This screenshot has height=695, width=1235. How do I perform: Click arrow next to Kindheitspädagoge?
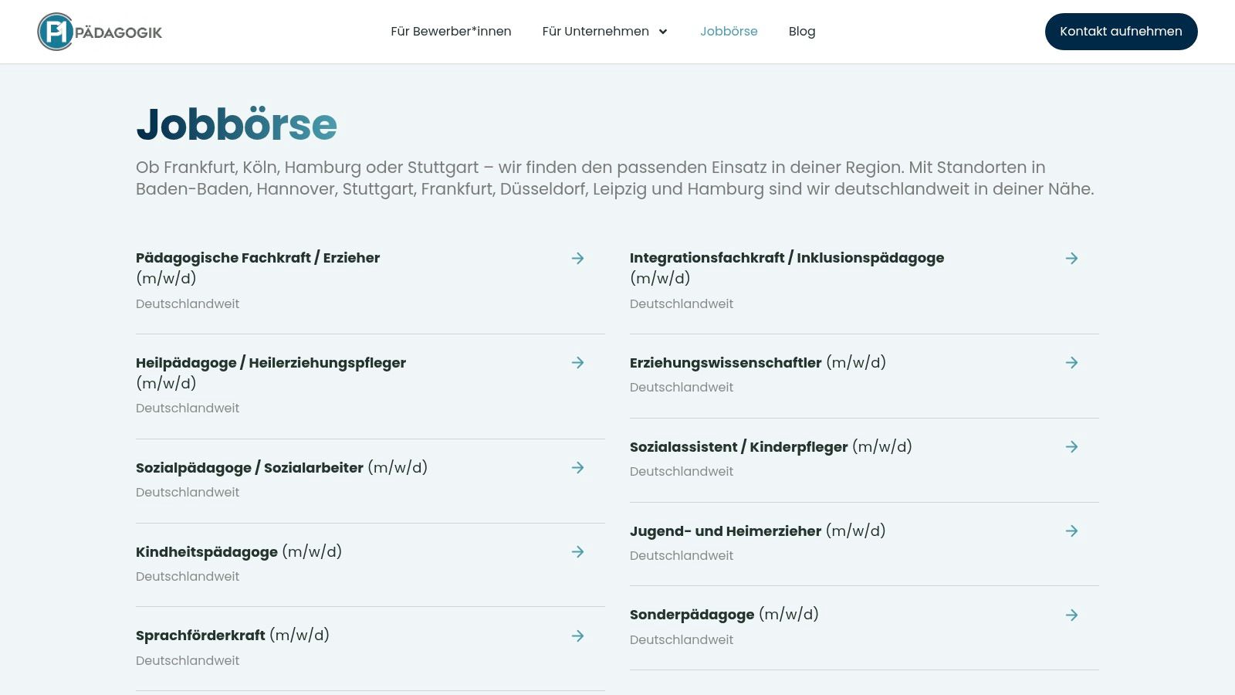(577, 551)
